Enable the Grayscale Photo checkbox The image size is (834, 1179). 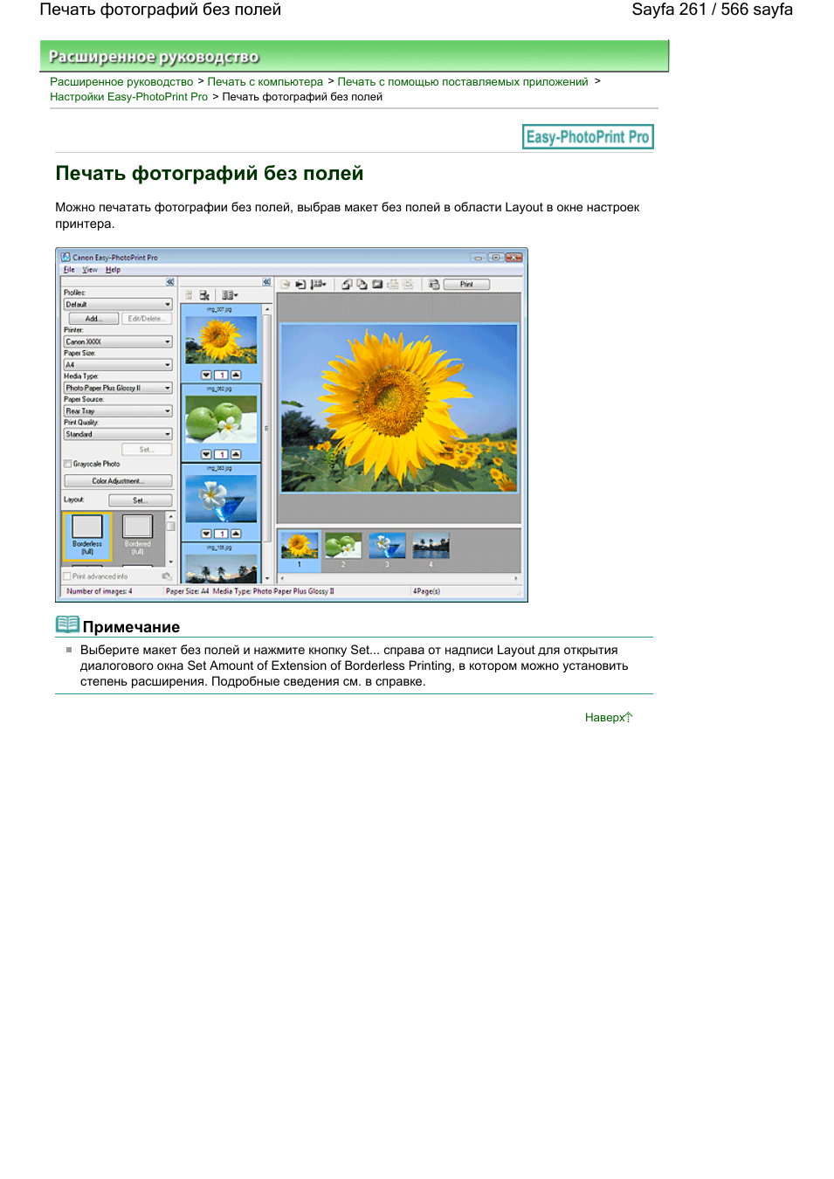[68, 464]
